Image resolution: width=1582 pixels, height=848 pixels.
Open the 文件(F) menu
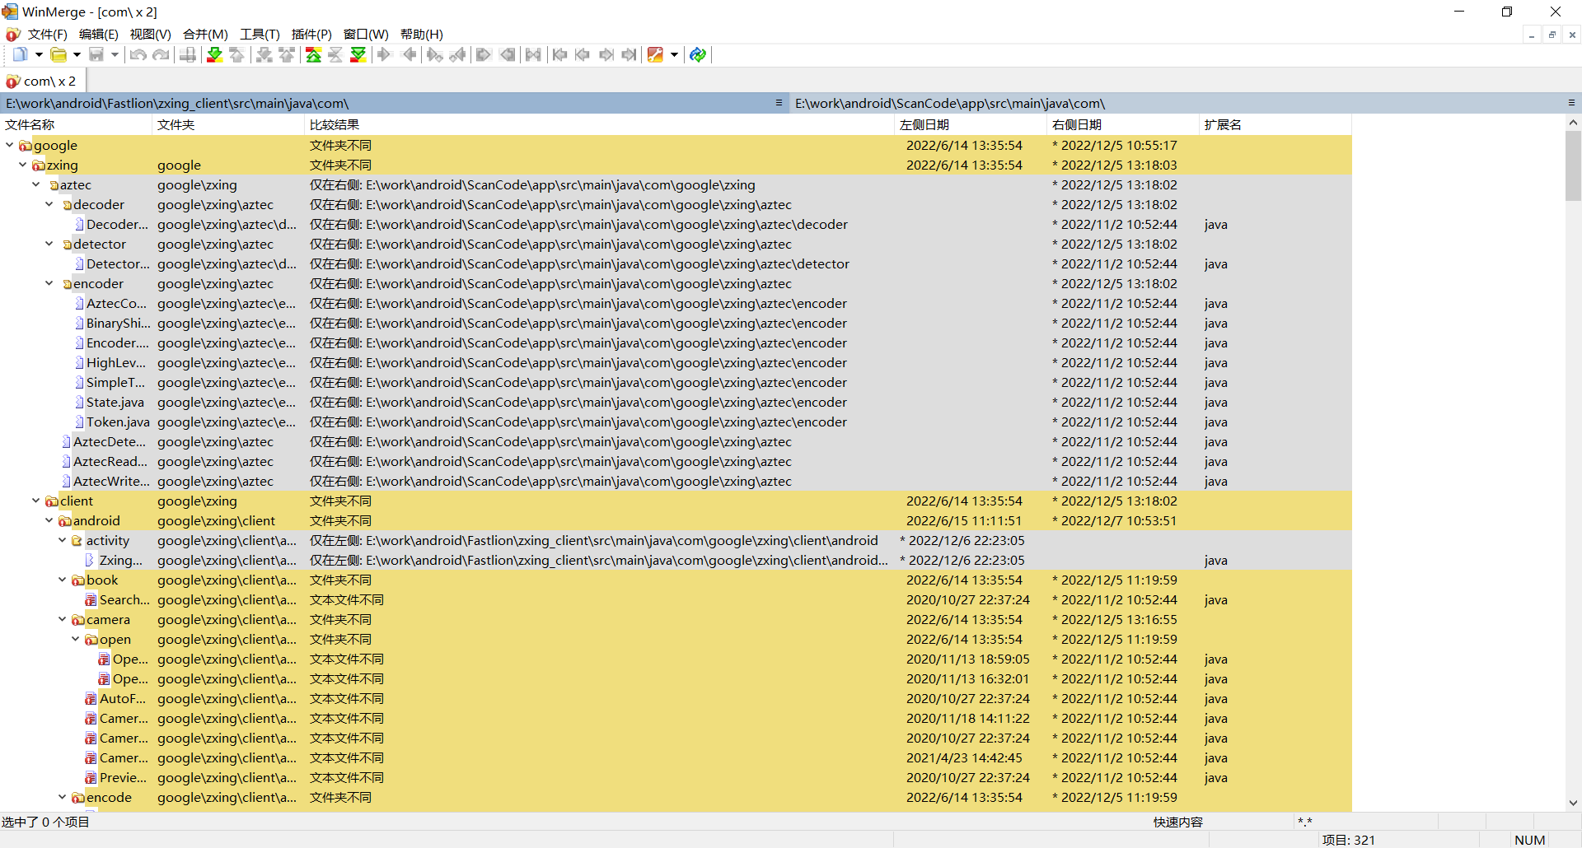[x=47, y=34]
